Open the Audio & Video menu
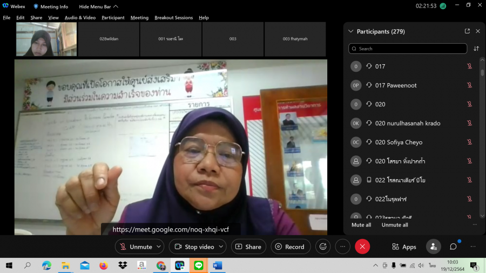Viewport: 486px width, 273px height. pos(80,18)
